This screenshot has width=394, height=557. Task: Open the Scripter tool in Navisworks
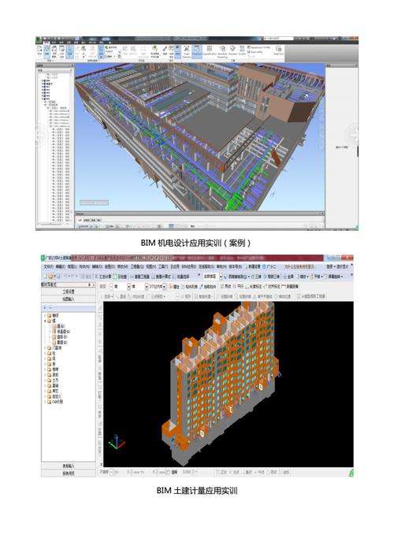[x=242, y=50]
